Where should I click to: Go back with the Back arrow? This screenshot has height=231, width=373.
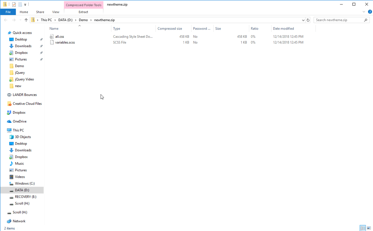click(6, 20)
